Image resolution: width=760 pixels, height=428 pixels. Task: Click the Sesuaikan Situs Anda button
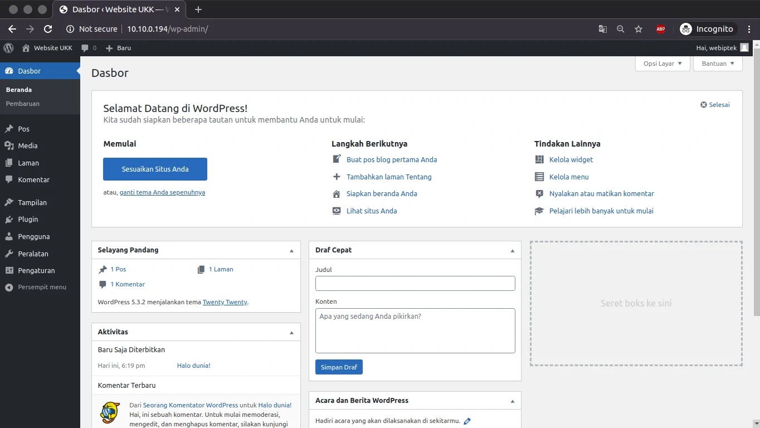pyautogui.click(x=155, y=169)
